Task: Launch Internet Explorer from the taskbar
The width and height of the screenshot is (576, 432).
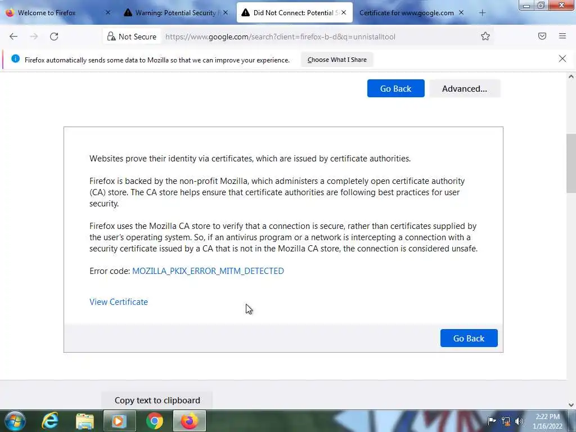Action: coord(50,421)
